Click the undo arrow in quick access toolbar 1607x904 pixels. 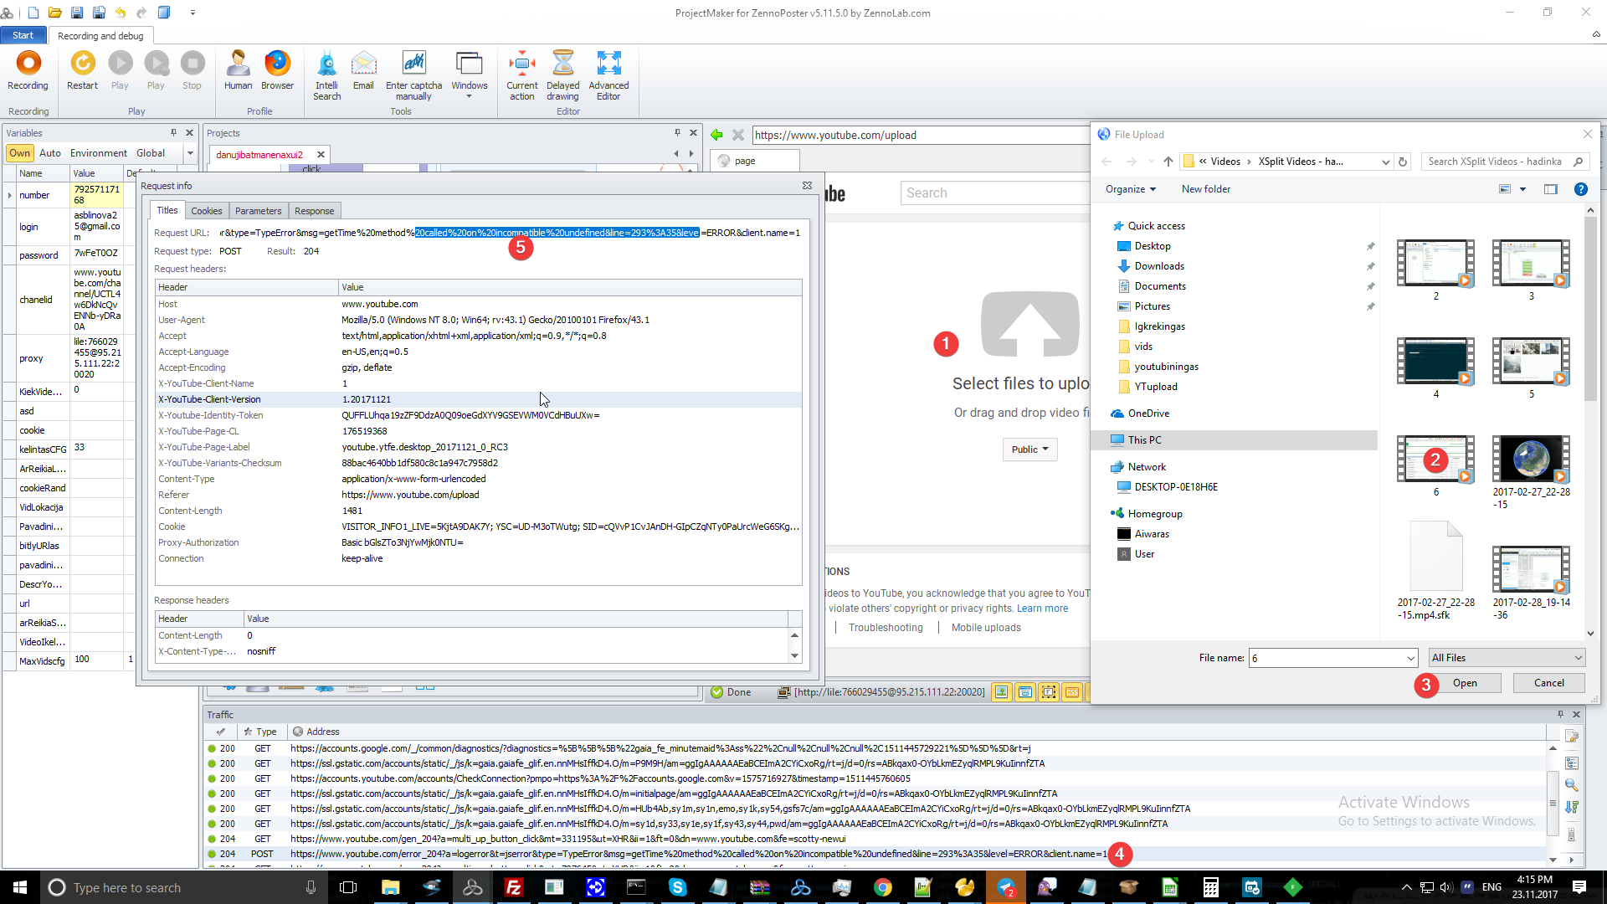121,13
